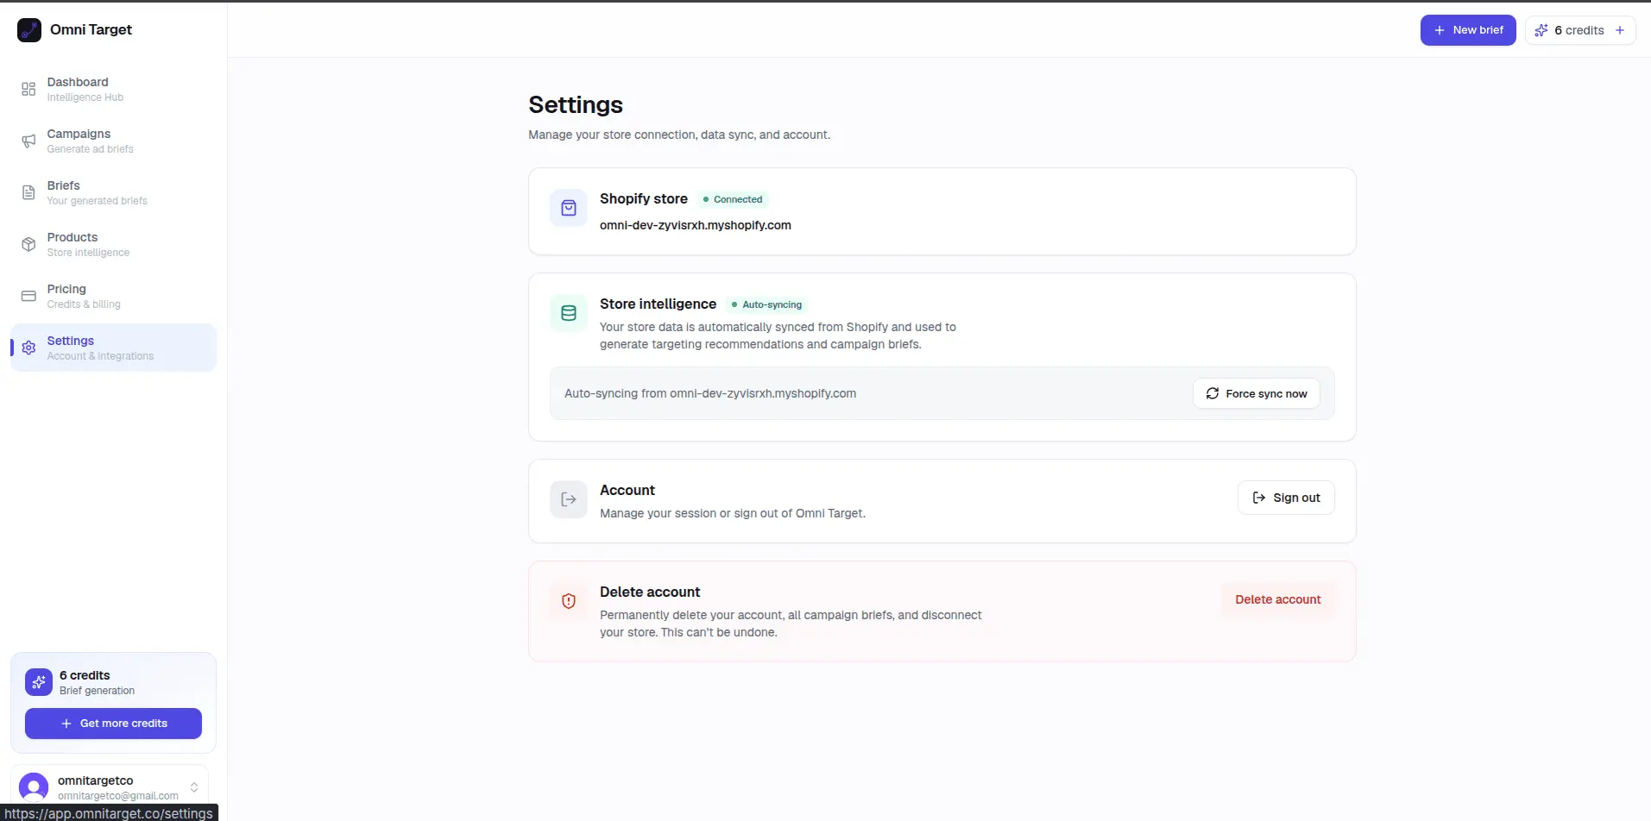Click the sparkle icon in header credits pill
The image size is (1651, 821).
(x=1541, y=30)
